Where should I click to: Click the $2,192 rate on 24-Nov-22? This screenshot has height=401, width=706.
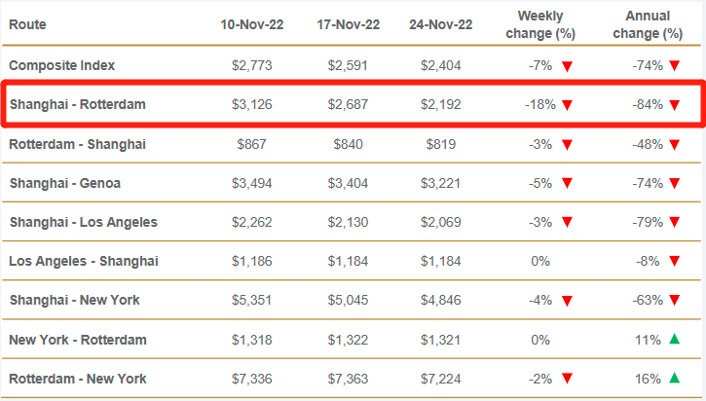click(440, 104)
